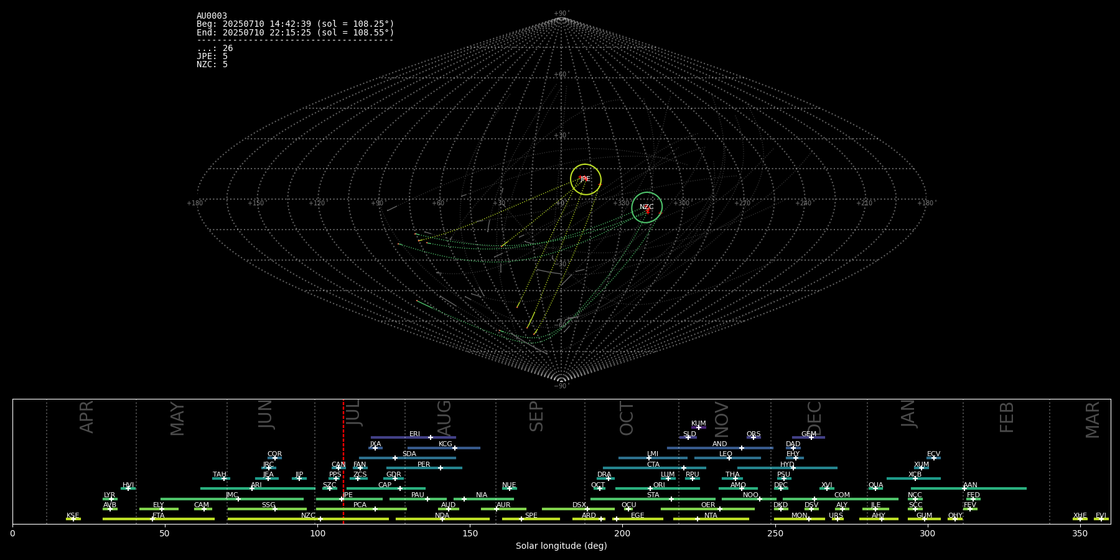1120x560 pixels.
Task: Click the JUL month label in timeline
Action: click(x=353, y=413)
